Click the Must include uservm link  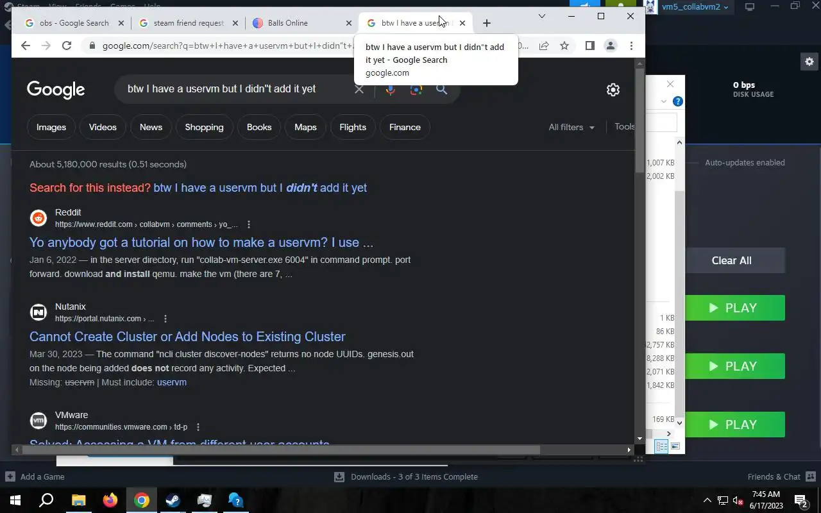[172, 382]
